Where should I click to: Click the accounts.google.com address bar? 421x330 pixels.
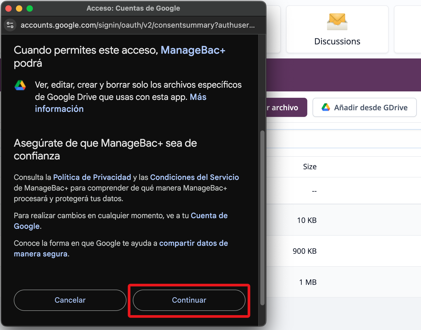pyautogui.click(x=137, y=25)
